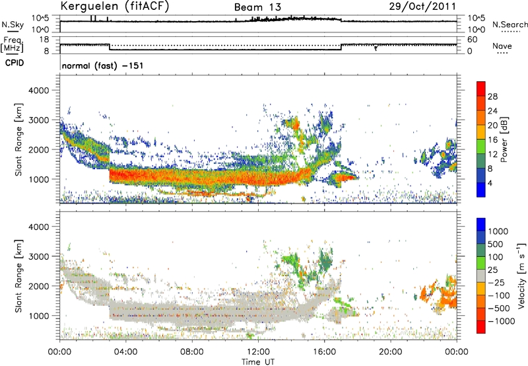Screen dimensions: 528x366
Task: Click the "4000" tick in power panel
Action: coord(38,91)
